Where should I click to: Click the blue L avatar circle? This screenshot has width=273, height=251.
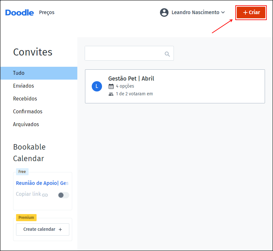[x=97, y=86]
